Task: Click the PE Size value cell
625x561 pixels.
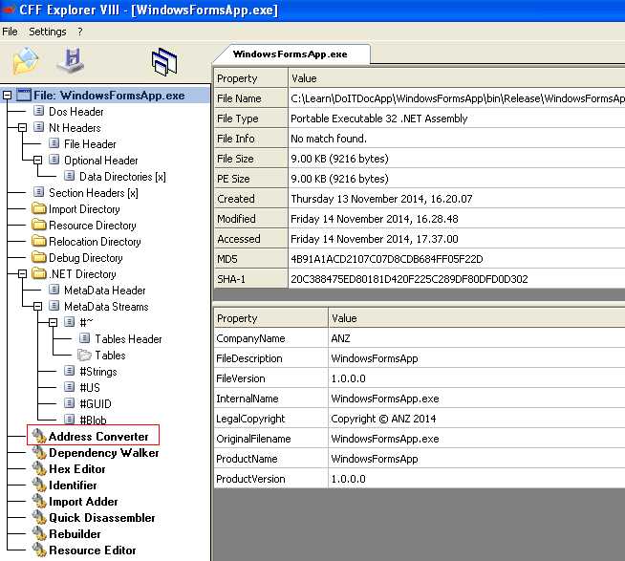Action: [457, 179]
